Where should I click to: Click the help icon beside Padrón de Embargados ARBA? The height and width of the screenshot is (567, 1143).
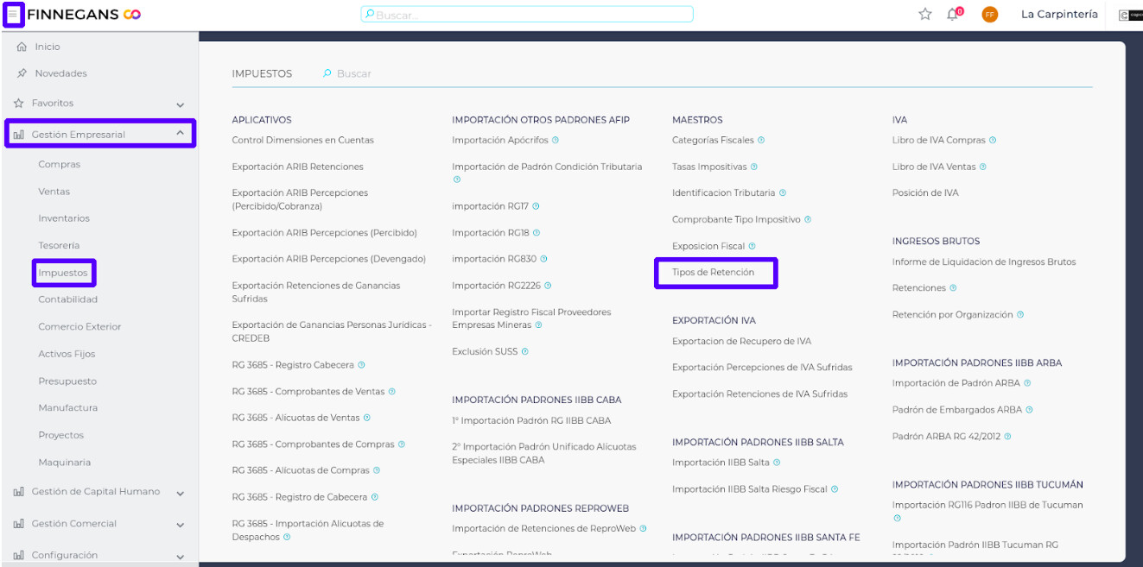pos(1029,410)
